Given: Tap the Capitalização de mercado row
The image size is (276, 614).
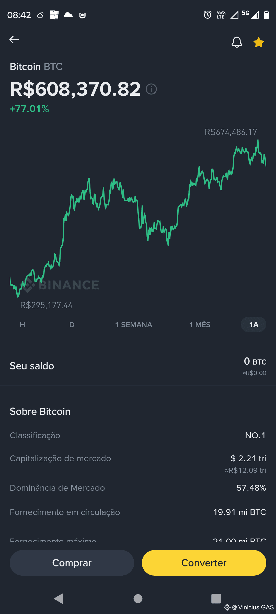Looking at the screenshot, I should tap(138, 464).
